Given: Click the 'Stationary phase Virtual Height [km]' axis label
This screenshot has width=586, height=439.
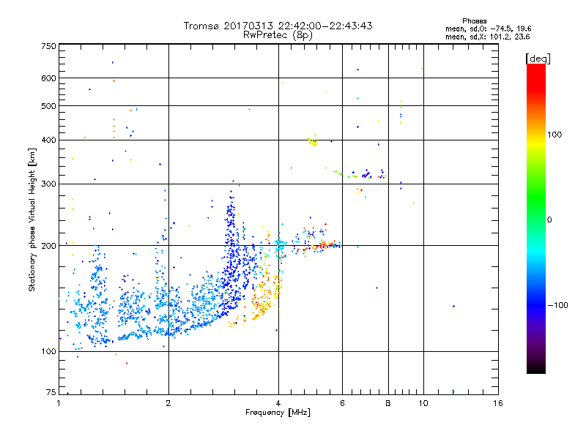Looking at the screenshot, I should coord(31,220).
